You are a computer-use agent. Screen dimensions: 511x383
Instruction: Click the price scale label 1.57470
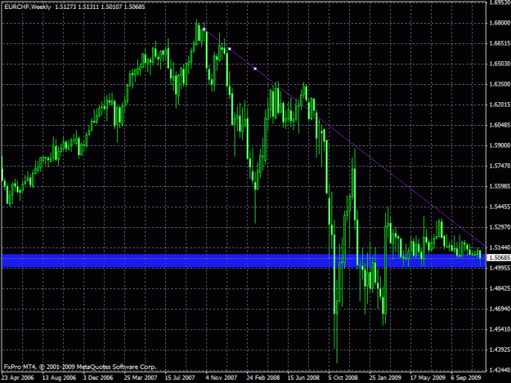[x=500, y=166]
